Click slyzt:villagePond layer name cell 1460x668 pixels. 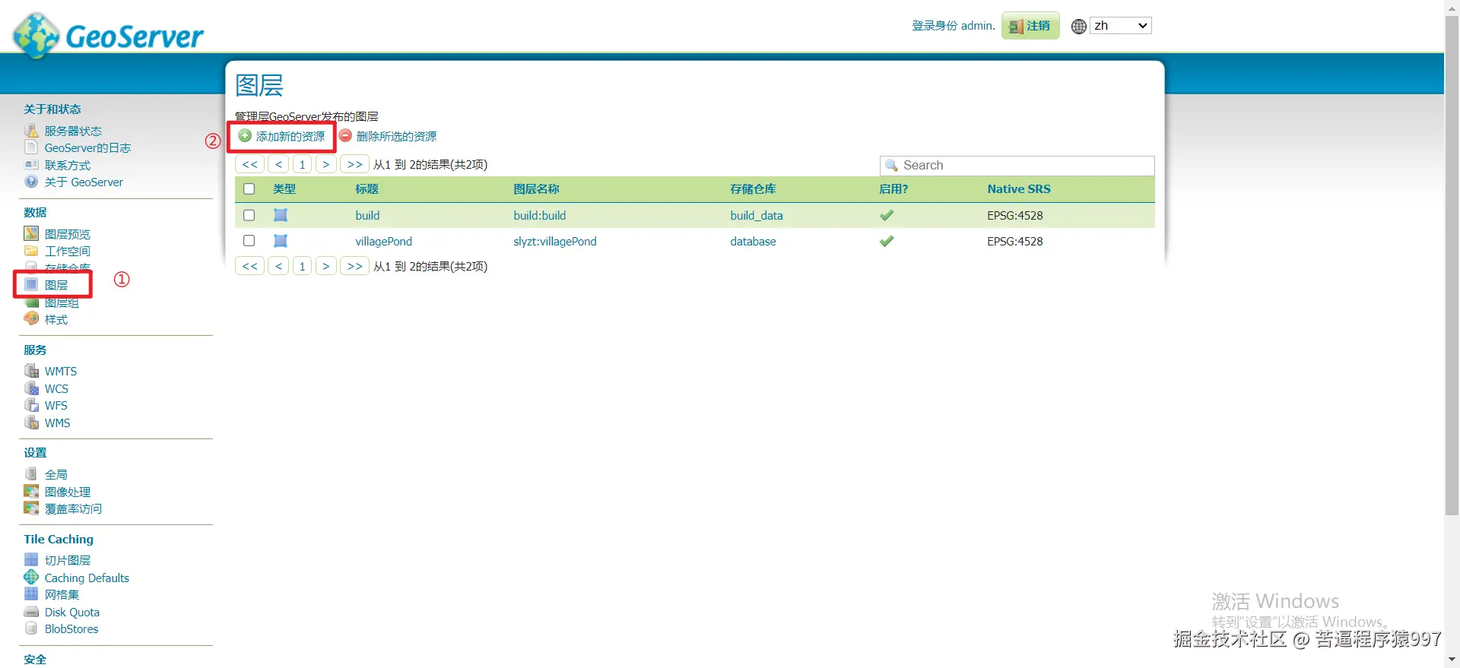(x=555, y=241)
